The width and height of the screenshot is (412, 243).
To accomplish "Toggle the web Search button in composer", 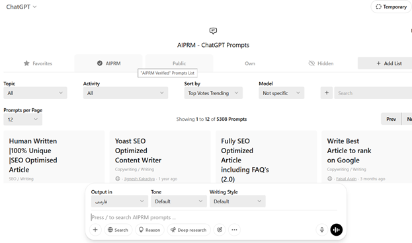I will (x=118, y=230).
